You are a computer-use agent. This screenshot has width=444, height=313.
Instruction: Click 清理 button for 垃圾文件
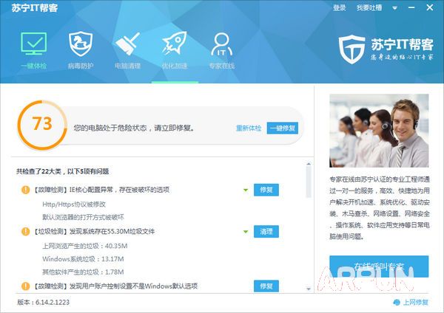pyautogui.click(x=266, y=232)
